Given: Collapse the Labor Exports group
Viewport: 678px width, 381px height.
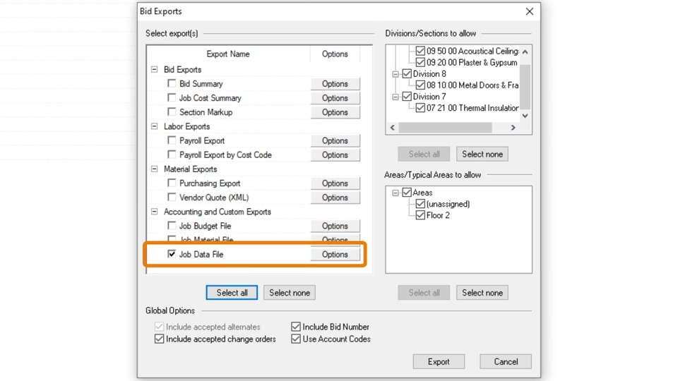Looking at the screenshot, I should (x=155, y=126).
